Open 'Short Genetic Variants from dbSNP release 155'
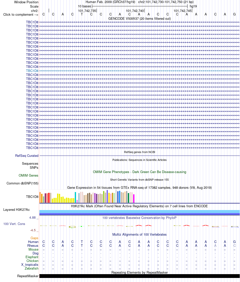 (139, 180)
